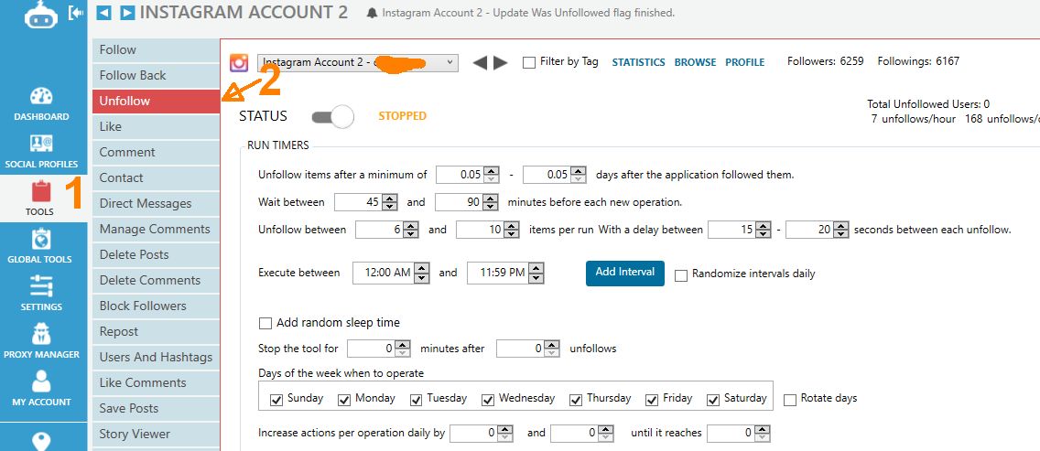
Task: Click stepper on first 0.05 days field
Action: 491,175
